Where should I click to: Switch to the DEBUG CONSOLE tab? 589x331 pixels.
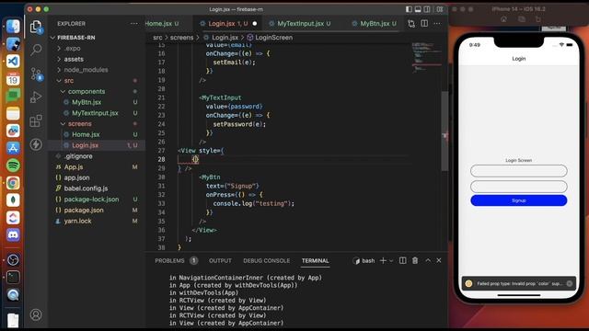266,260
